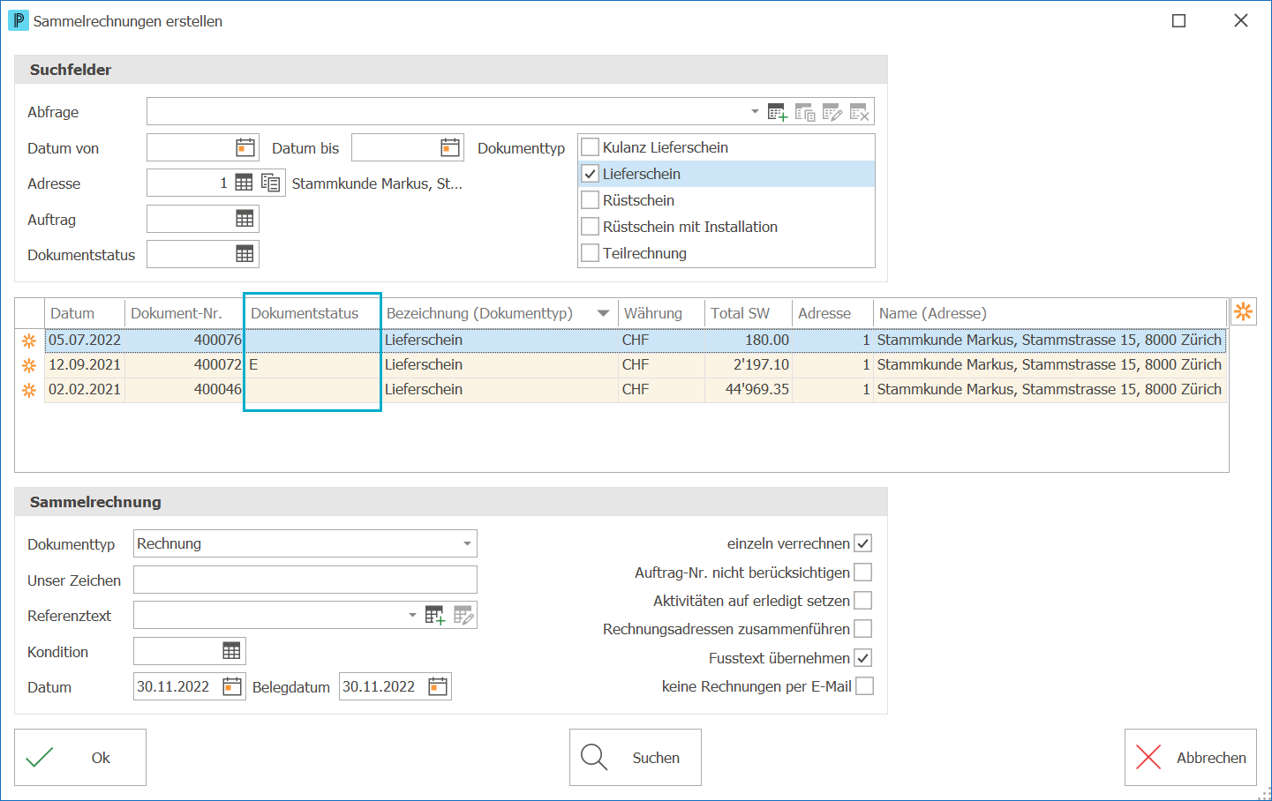
Task: Expand the Referenztext dropdown
Action: [x=412, y=615]
